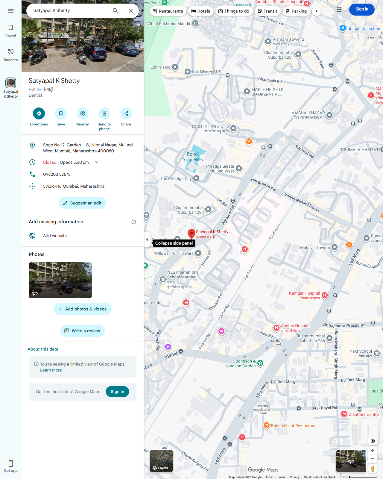
Task: Click phone number 098203 52678
Action: [57, 174]
